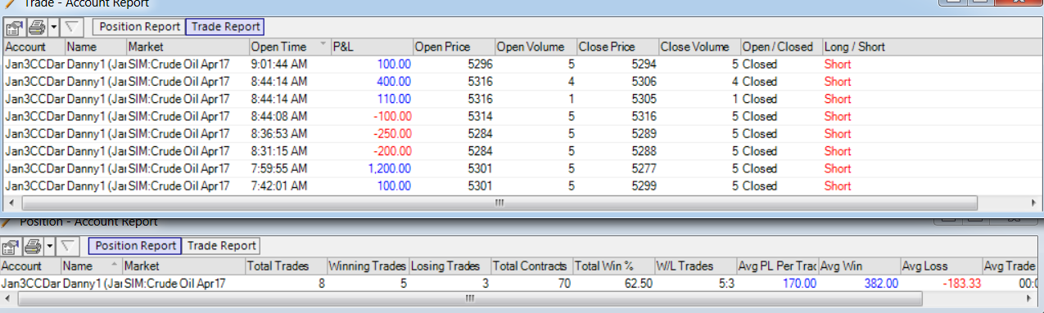Sort by Long / Short column header
1044x313 pixels.
[x=863, y=47]
